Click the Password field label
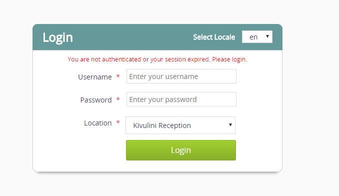This screenshot has width=339, height=196. (96, 100)
